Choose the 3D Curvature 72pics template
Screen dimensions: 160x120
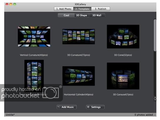pos(79,37)
